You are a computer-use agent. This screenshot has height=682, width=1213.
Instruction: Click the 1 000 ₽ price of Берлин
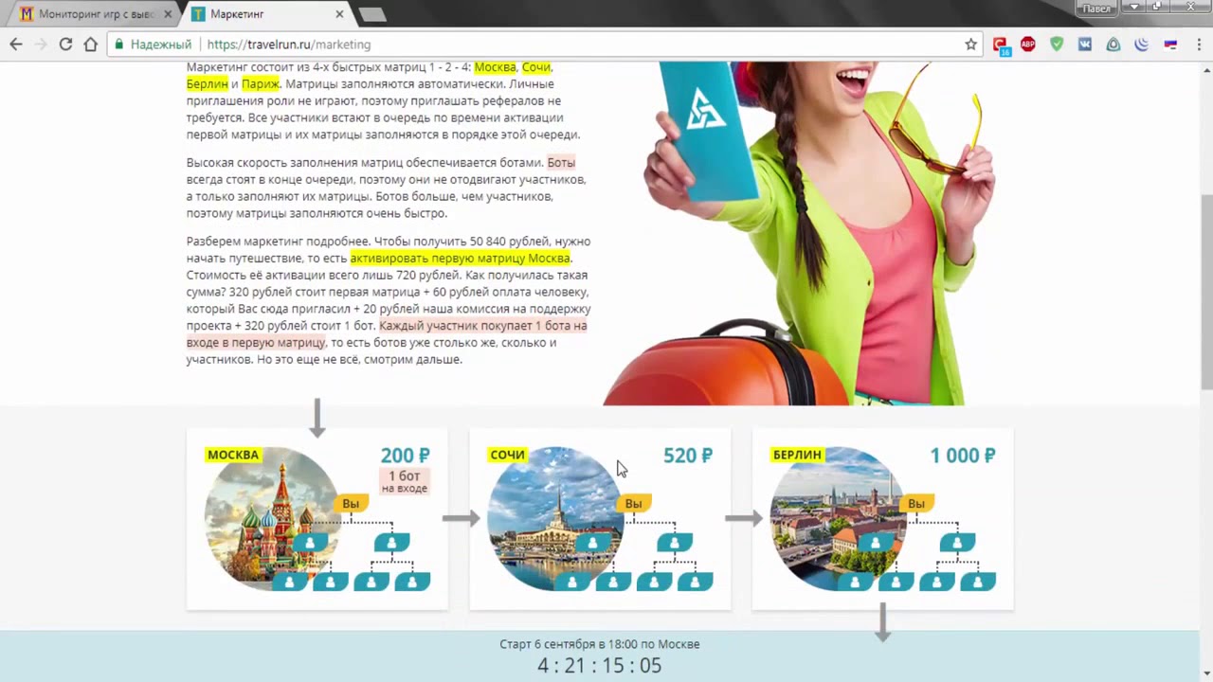pyautogui.click(x=963, y=456)
